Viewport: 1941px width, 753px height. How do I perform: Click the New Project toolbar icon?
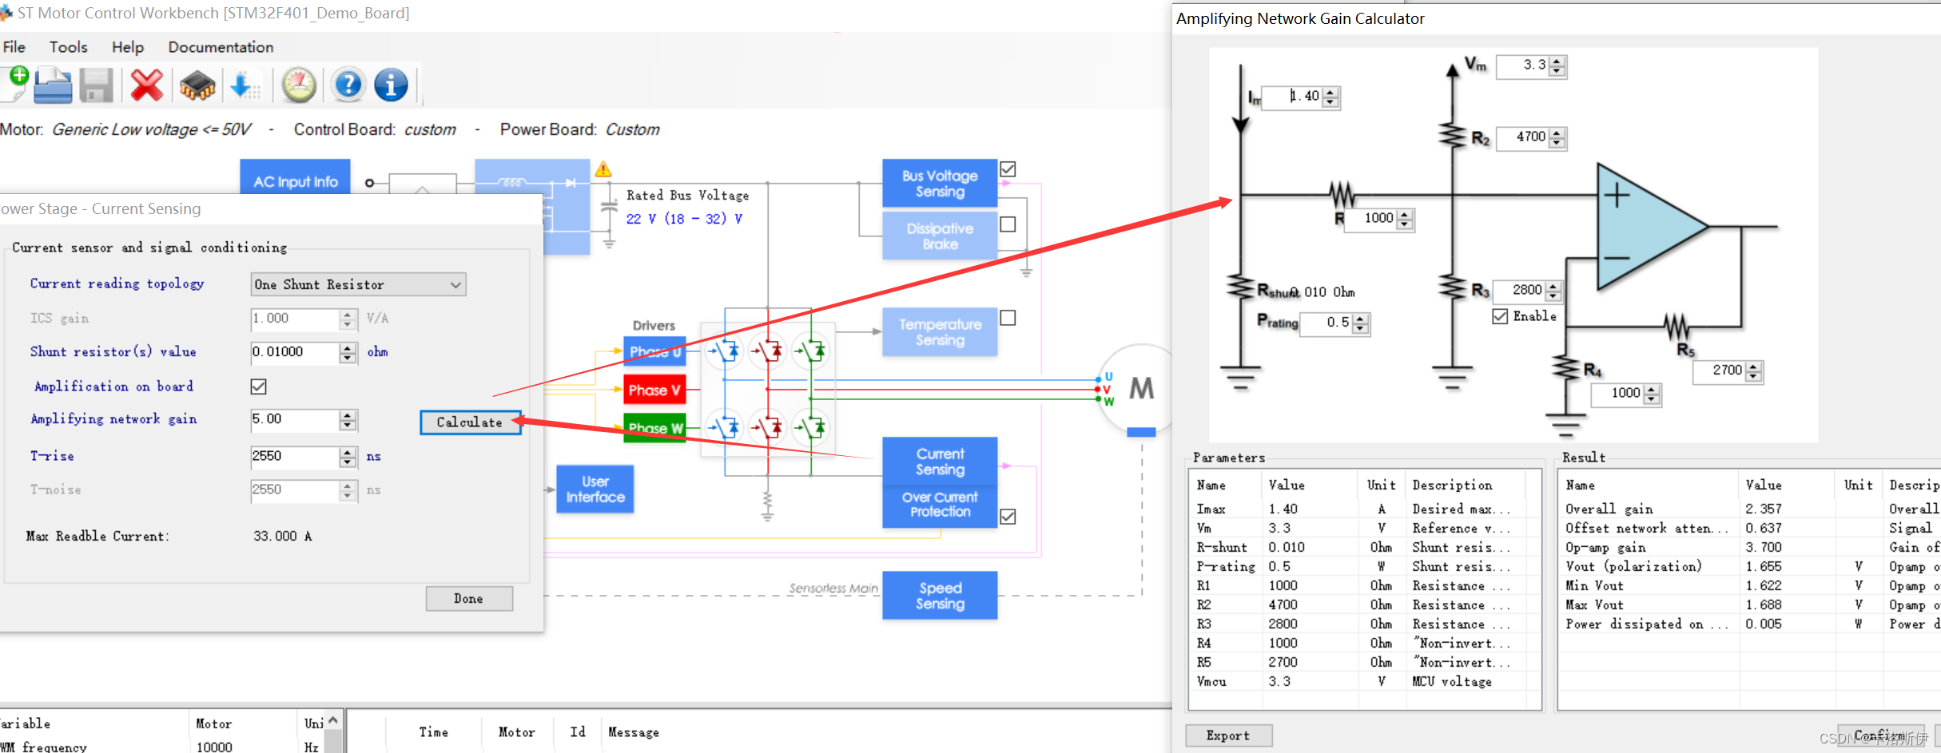15,85
